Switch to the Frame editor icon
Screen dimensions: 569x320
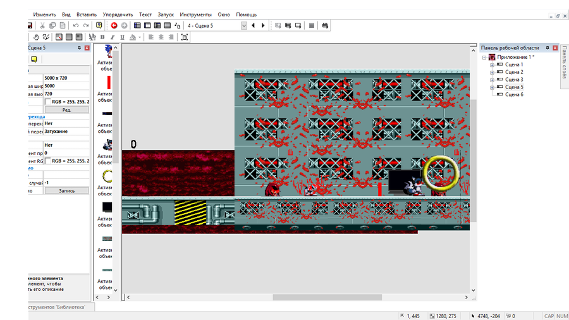[x=147, y=25]
